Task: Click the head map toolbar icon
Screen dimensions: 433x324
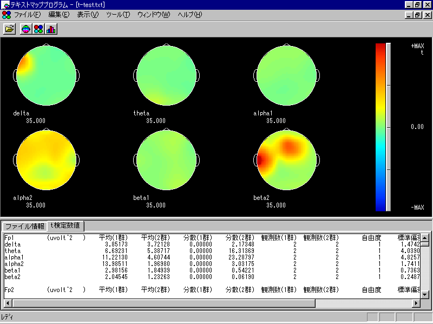Action: pyautogui.click(x=26, y=29)
